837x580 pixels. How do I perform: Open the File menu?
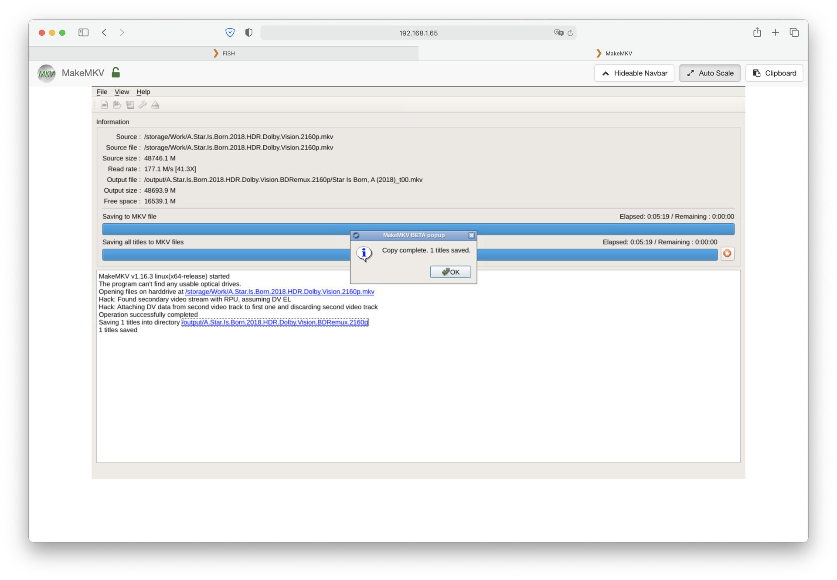pos(102,92)
